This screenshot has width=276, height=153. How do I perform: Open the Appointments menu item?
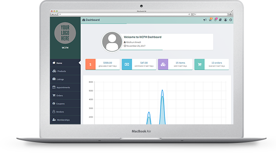[65, 87]
